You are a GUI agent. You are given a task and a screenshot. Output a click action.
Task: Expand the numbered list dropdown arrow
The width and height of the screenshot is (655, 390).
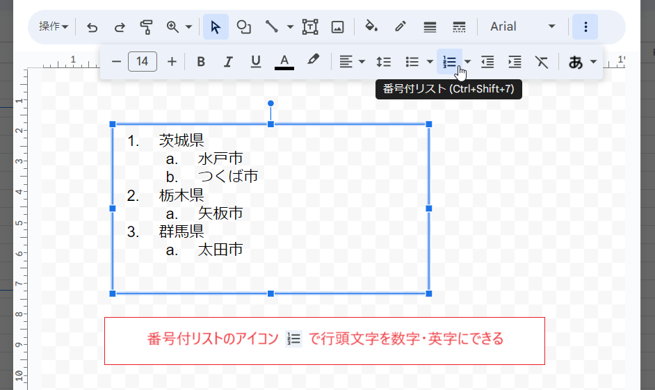(x=467, y=62)
